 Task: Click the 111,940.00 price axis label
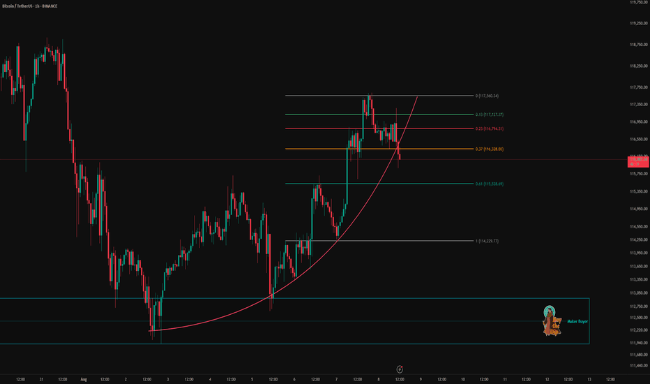coord(639,343)
